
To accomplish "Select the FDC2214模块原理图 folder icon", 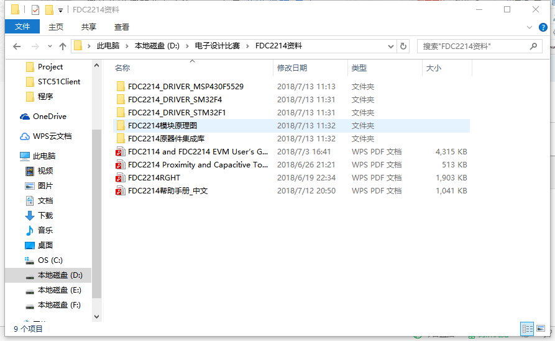I will pyautogui.click(x=121, y=126).
